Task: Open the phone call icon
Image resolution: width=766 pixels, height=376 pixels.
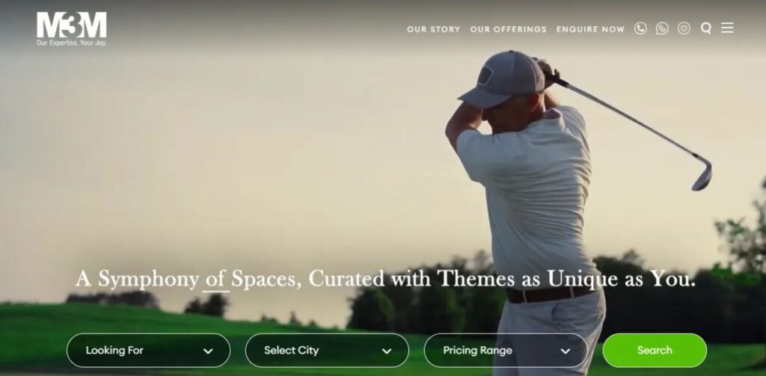Action: (640, 28)
